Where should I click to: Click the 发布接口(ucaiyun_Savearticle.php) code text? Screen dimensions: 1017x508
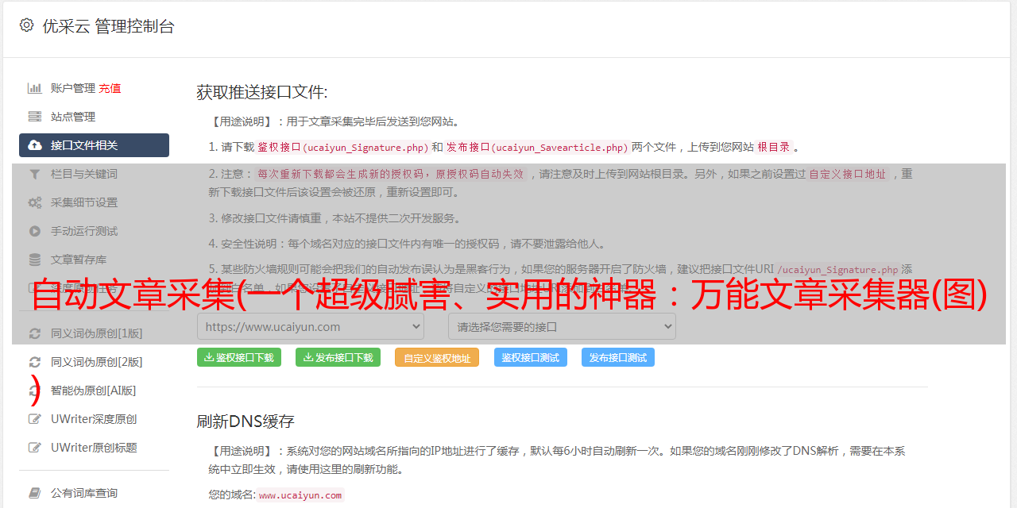coord(538,147)
